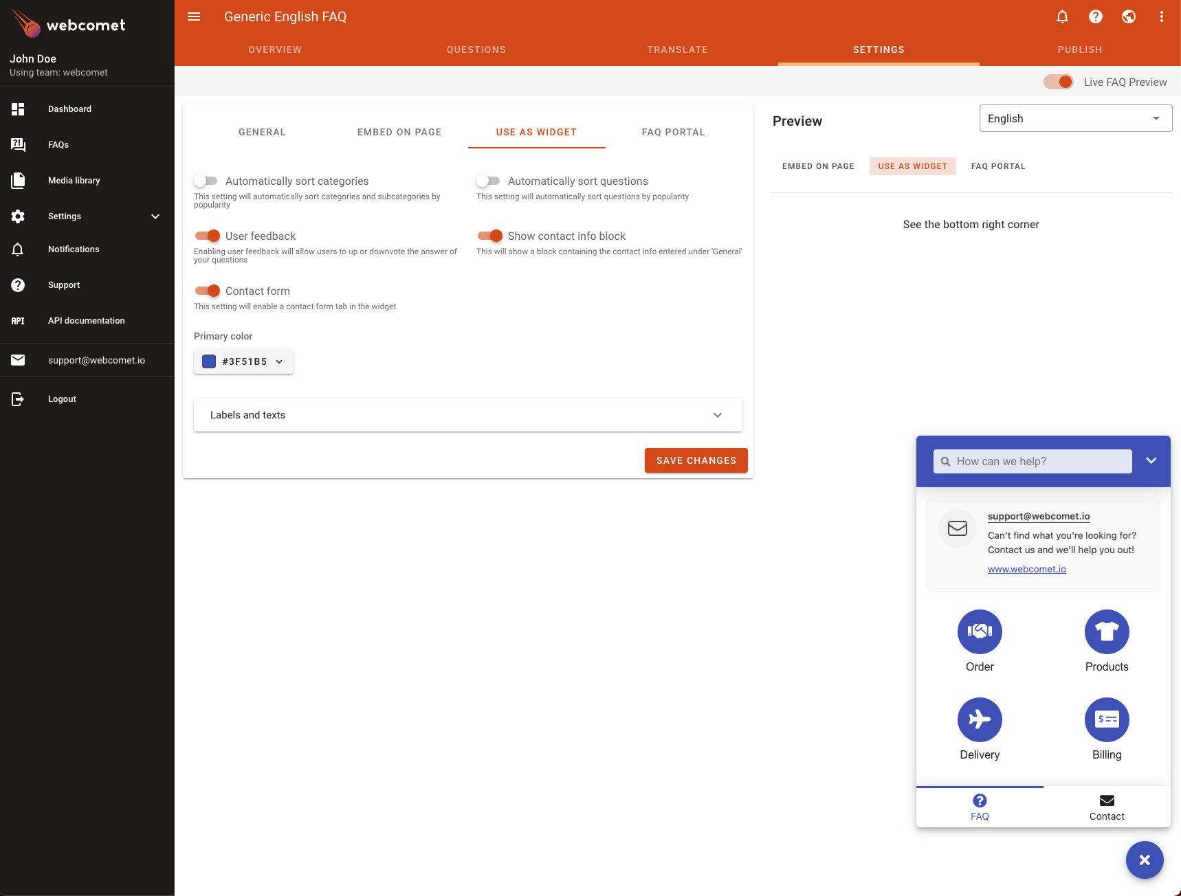The height and width of the screenshot is (896, 1181).
Task: Click the blue #3F51B5 color swatch
Action: click(x=209, y=361)
